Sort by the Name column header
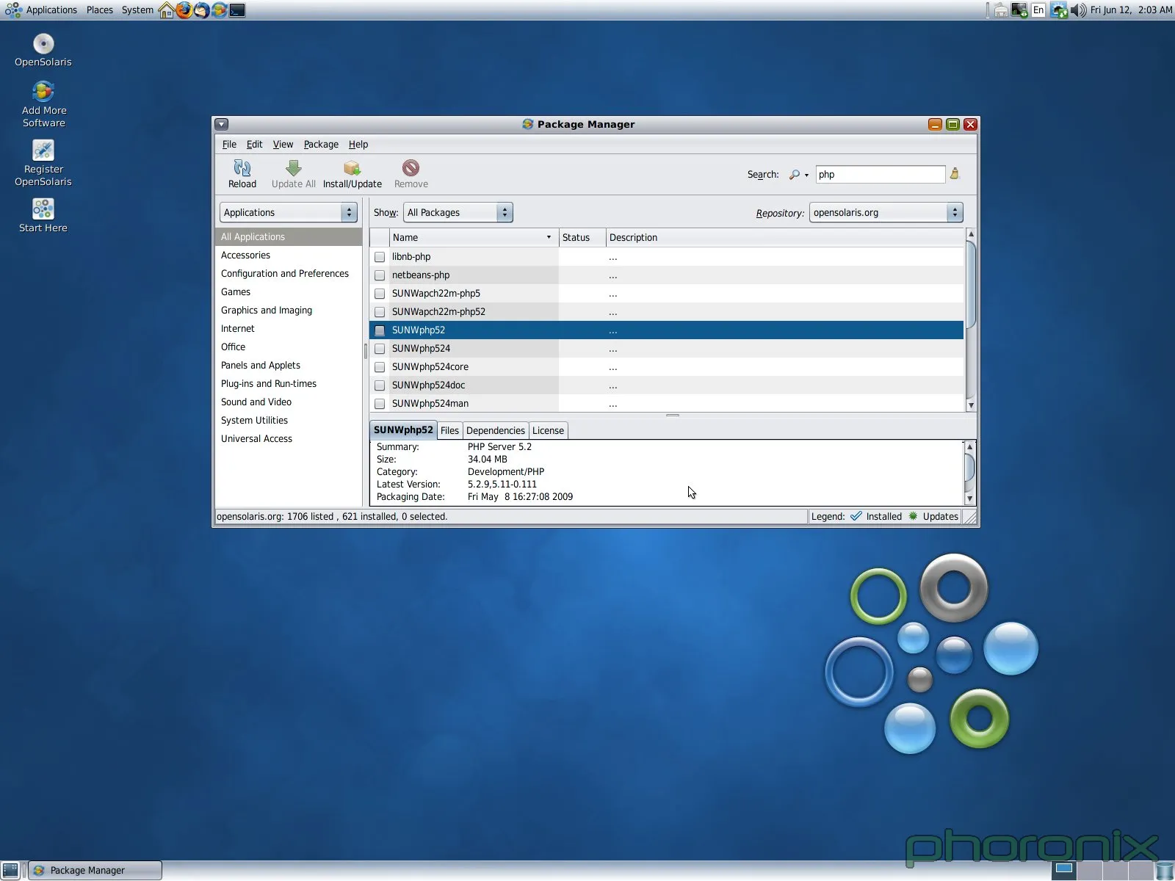1175x881 pixels. [x=474, y=237]
